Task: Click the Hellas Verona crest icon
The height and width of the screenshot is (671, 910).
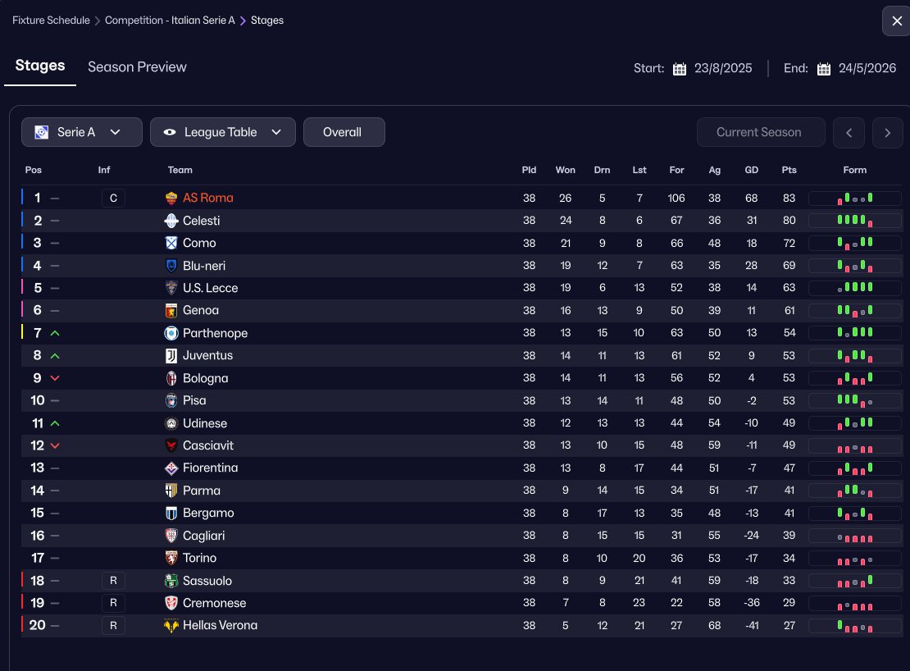Action: (171, 625)
